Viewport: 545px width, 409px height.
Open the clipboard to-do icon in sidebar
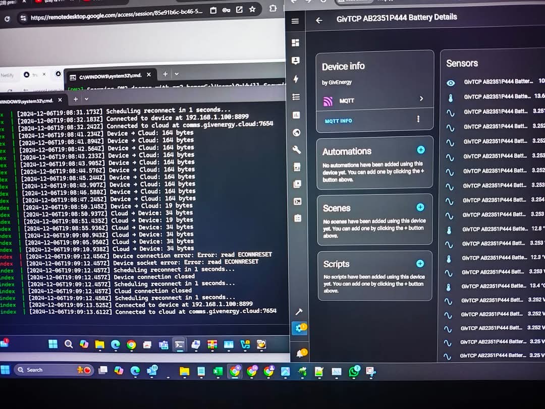pyautogui.click(x=298, y=218)
